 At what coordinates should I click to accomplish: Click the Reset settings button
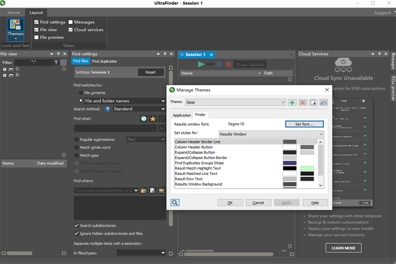tap(150, 72)
